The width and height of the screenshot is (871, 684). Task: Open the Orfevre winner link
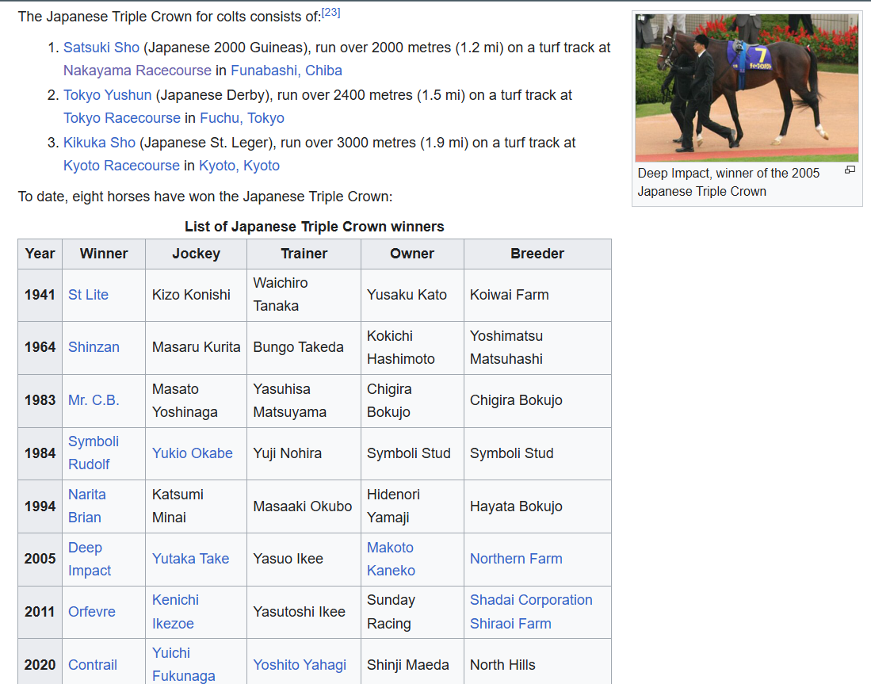pyautogui.click(x=92, y=612)
